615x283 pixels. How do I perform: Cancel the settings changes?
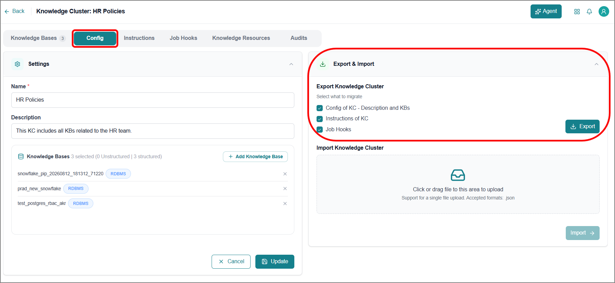click(231, 262)
